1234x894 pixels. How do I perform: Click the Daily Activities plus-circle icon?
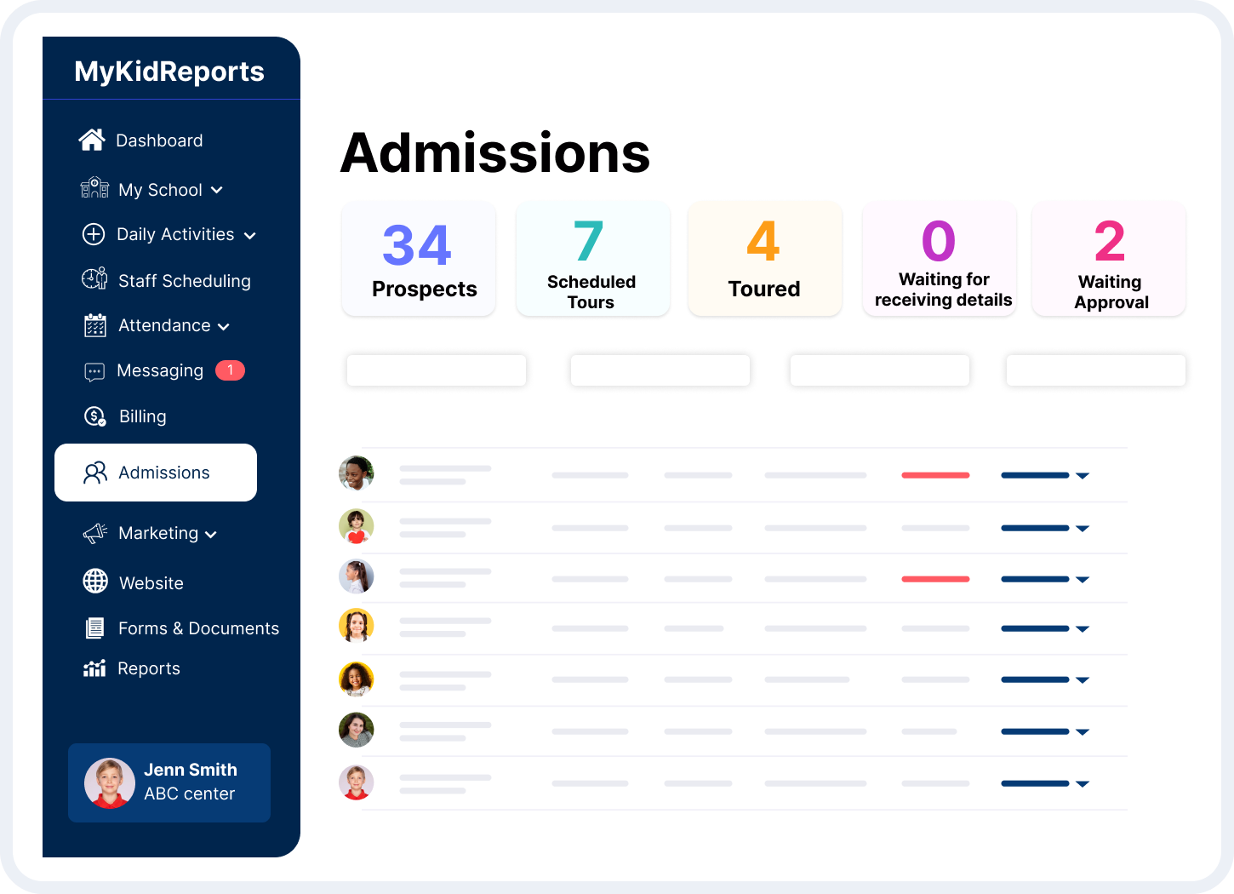[x=94, y=234]
